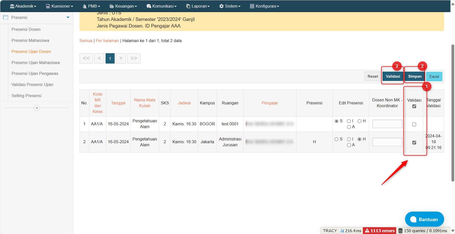
Task: Click the Per halaman link
Action: coord(107,41)
